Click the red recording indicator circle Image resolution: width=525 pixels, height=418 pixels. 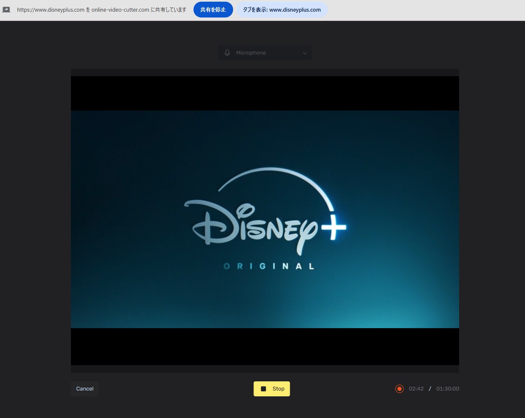(399, 389)
